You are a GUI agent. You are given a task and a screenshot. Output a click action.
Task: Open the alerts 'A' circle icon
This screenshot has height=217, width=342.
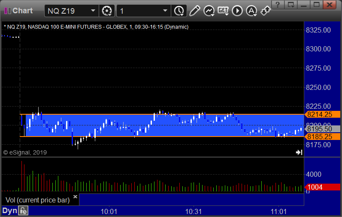coord(251,11)
